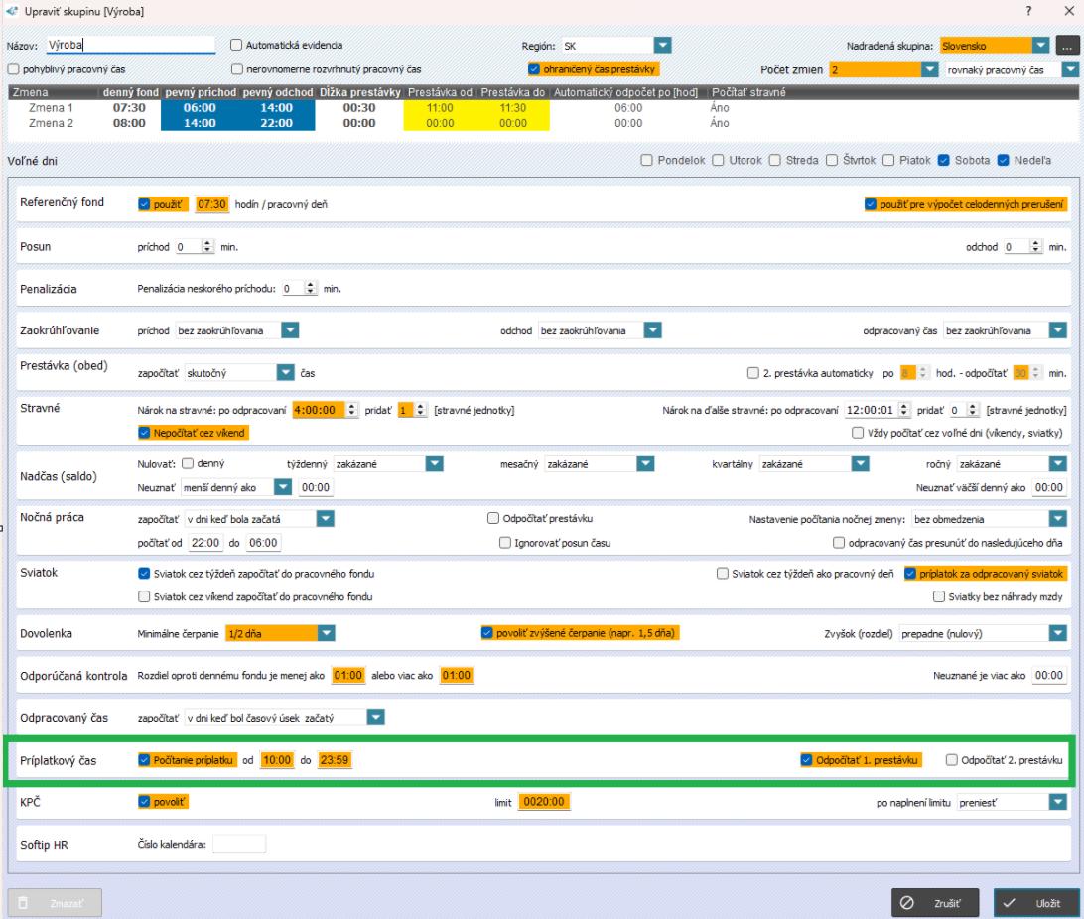Click Číslo kalendára field in Softip HR
Viewport: 1084px width, 919px height.
click(x=239, y=845)
